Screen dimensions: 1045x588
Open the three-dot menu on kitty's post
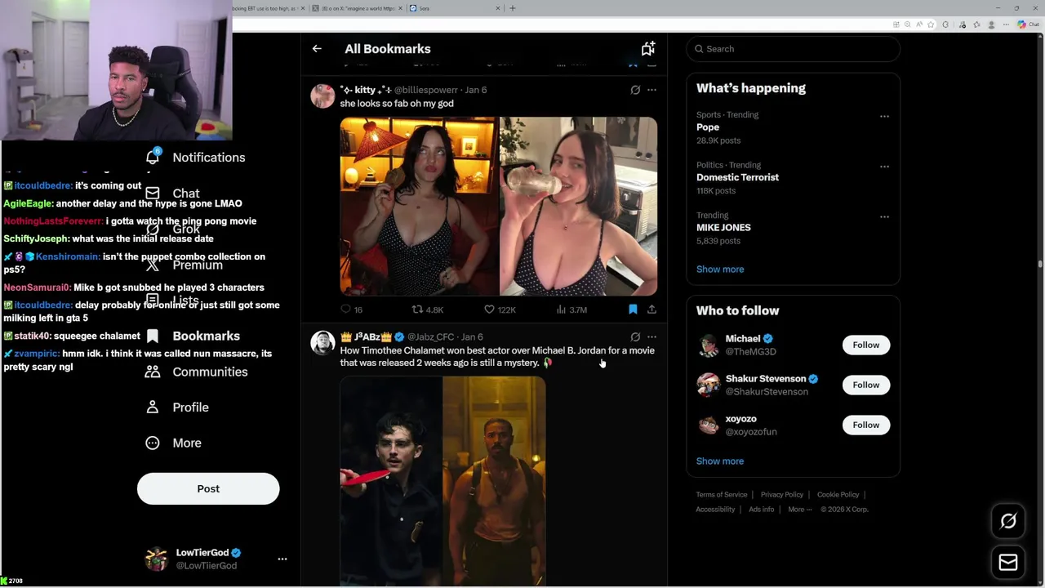tap(651, 90)
